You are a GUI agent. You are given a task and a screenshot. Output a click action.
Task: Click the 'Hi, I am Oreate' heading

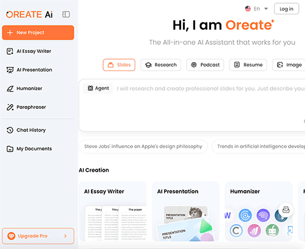click(x=223, y=26)
